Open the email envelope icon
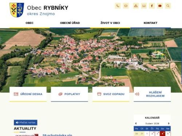Viewport: 182px width, 136px height. coord(126,6)
